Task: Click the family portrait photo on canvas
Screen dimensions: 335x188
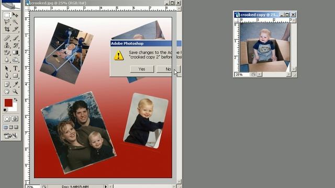Action: pos(79,133)
